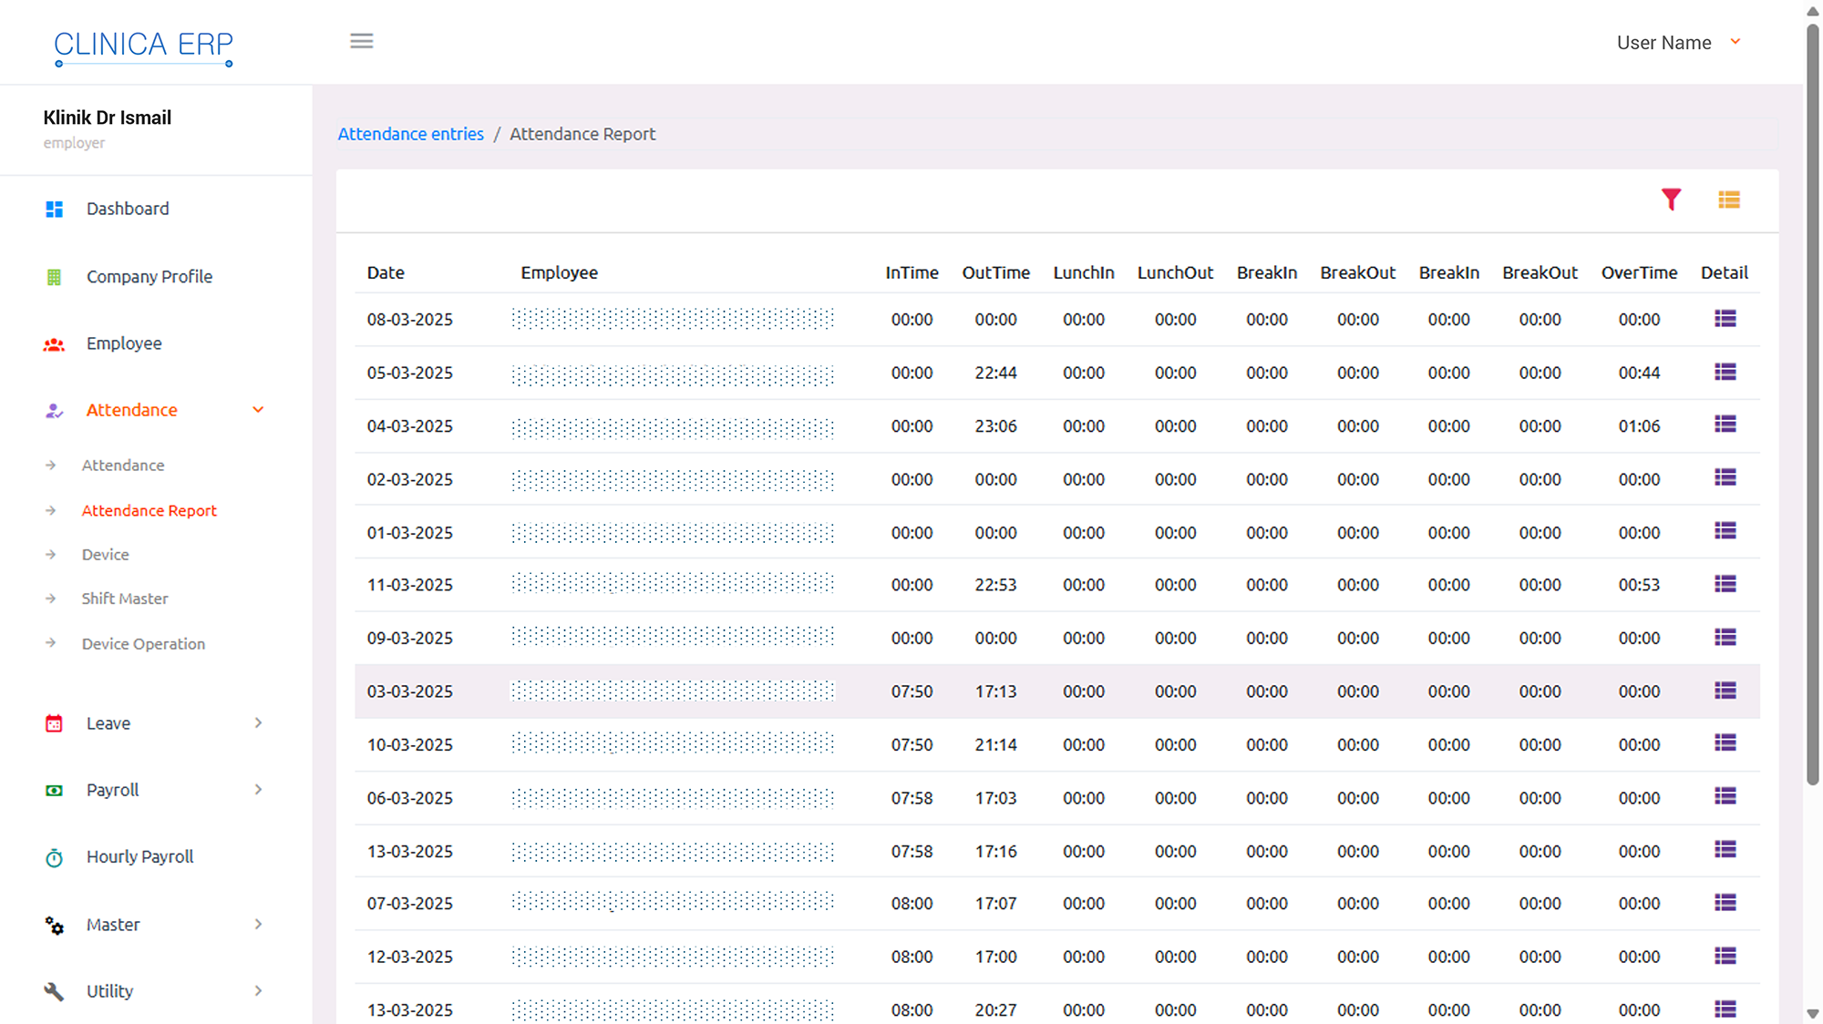
Task: Open detail icon for 03-03-2025 row
Action: coord(1725,691)
